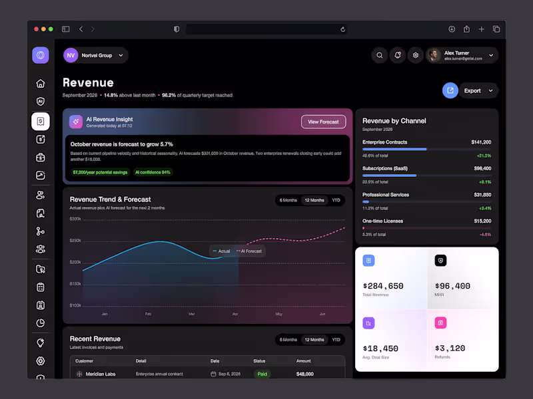533x399 pixels.
Task: Select 12 Months in Recent Revenue
Action: (x=314, y=340)
